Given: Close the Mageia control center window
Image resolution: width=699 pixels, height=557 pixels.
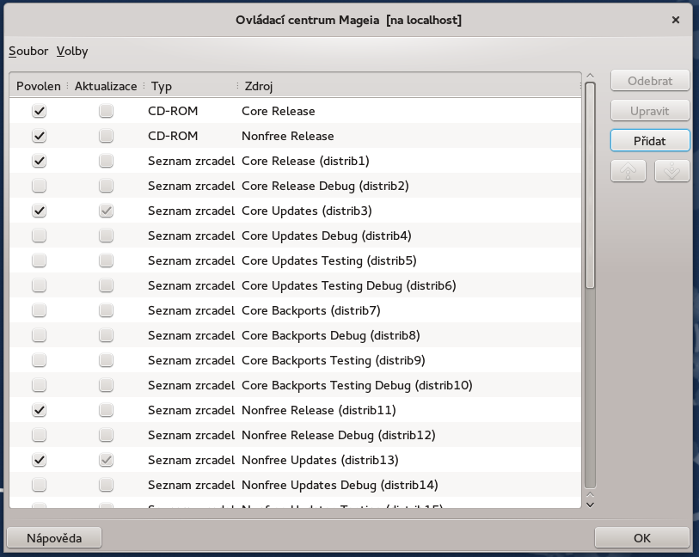Looking at the screenshot, I should (676, 20).
